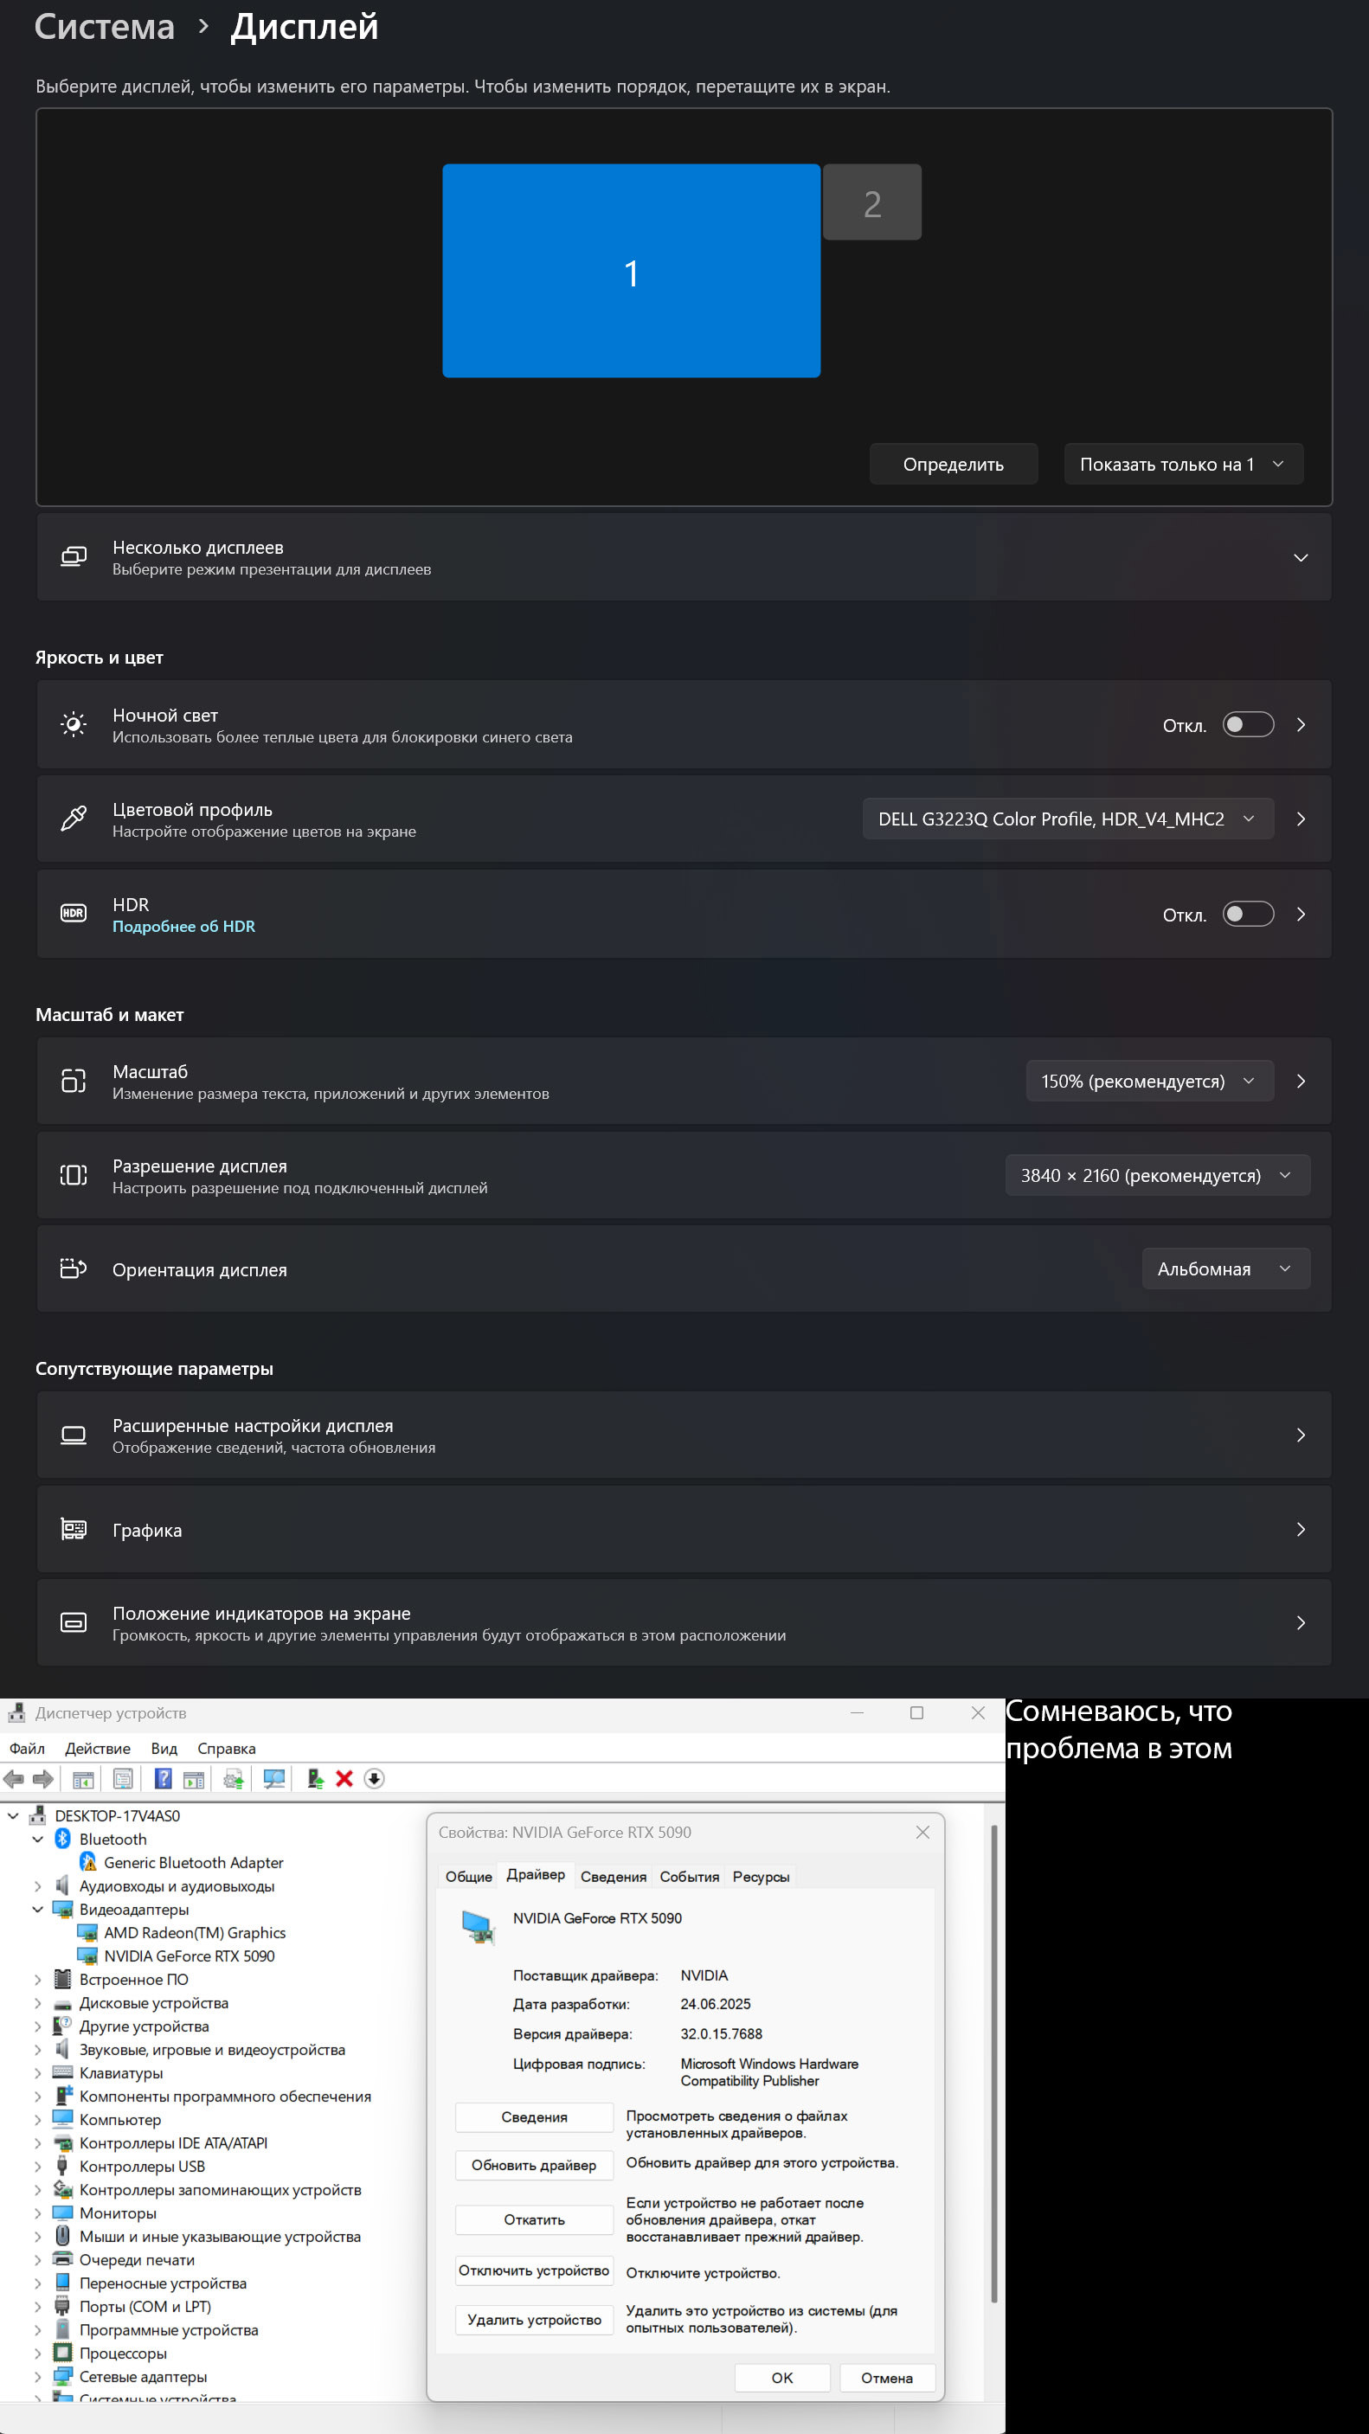
Task: Switch to the Сведения tab
Action: pyautogui.click(x=614, y=1877)
